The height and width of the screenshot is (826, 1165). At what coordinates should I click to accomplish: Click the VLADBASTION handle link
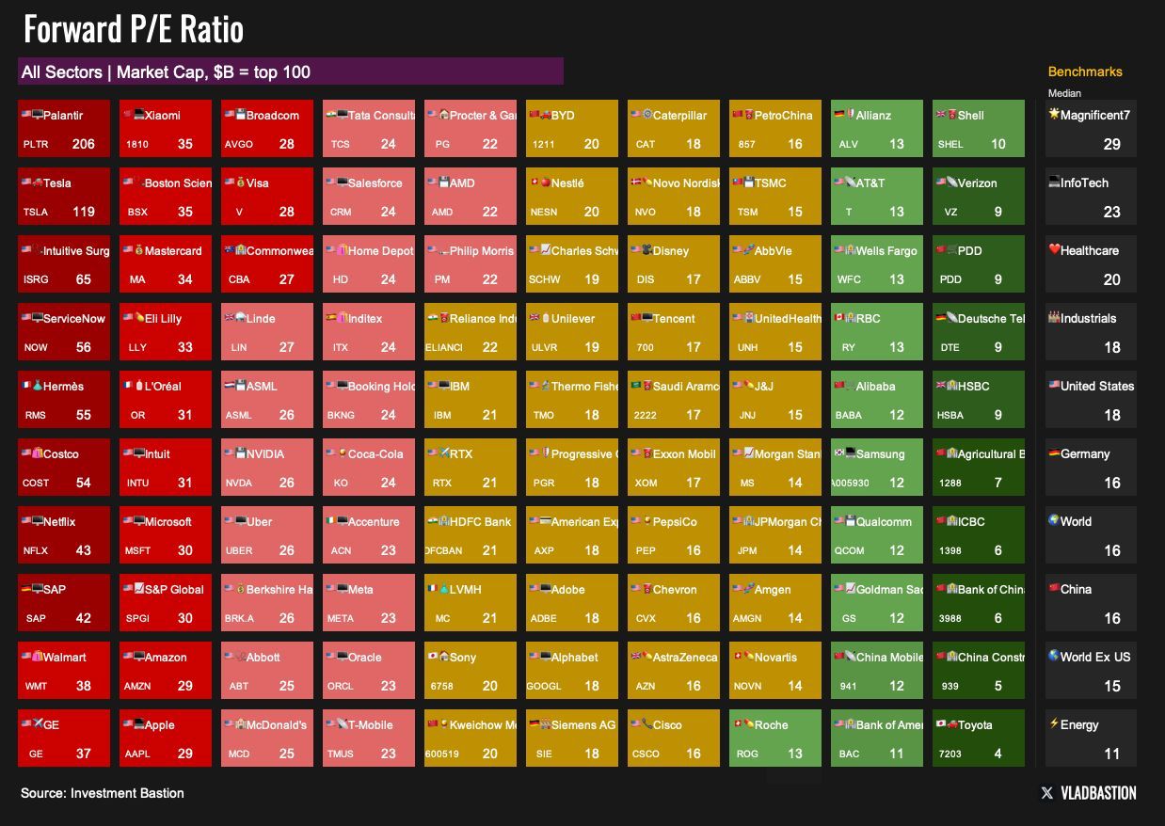[x=1098, y=793]
